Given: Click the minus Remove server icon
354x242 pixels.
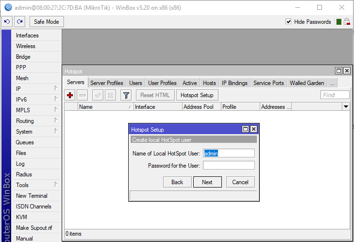Looking at the screenshot, I should point(83,95).
